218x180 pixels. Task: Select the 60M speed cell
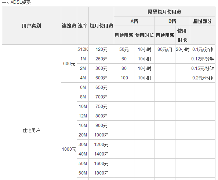[x=83, y=173]
